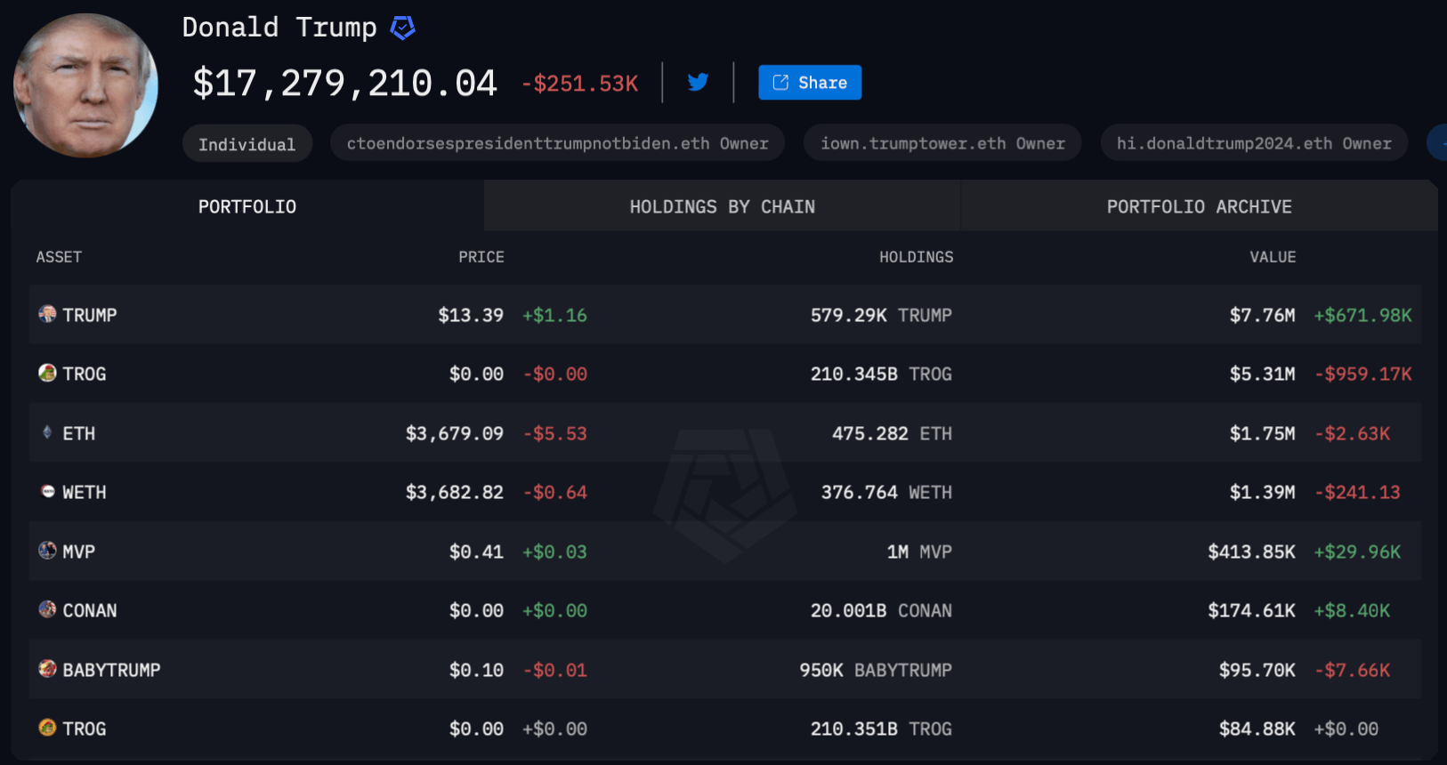Click the WETH token icon
The image size is (1447, 765).
pyautogui.click(x=47, y=491)
